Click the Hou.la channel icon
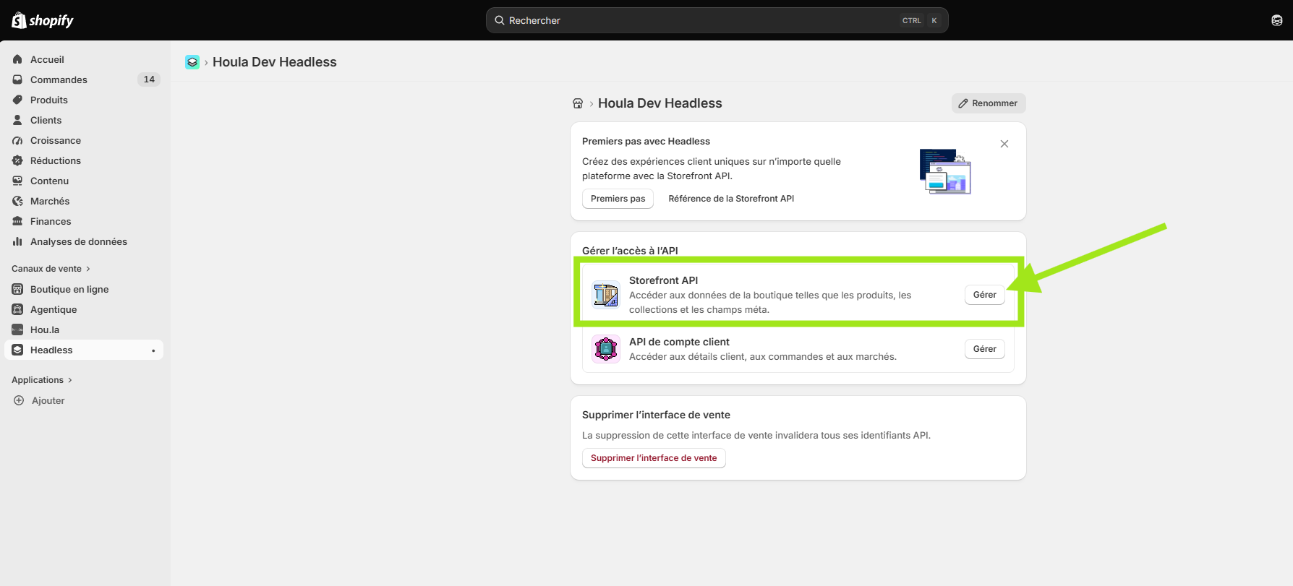Screen dimensions: 1293x586 17,329
